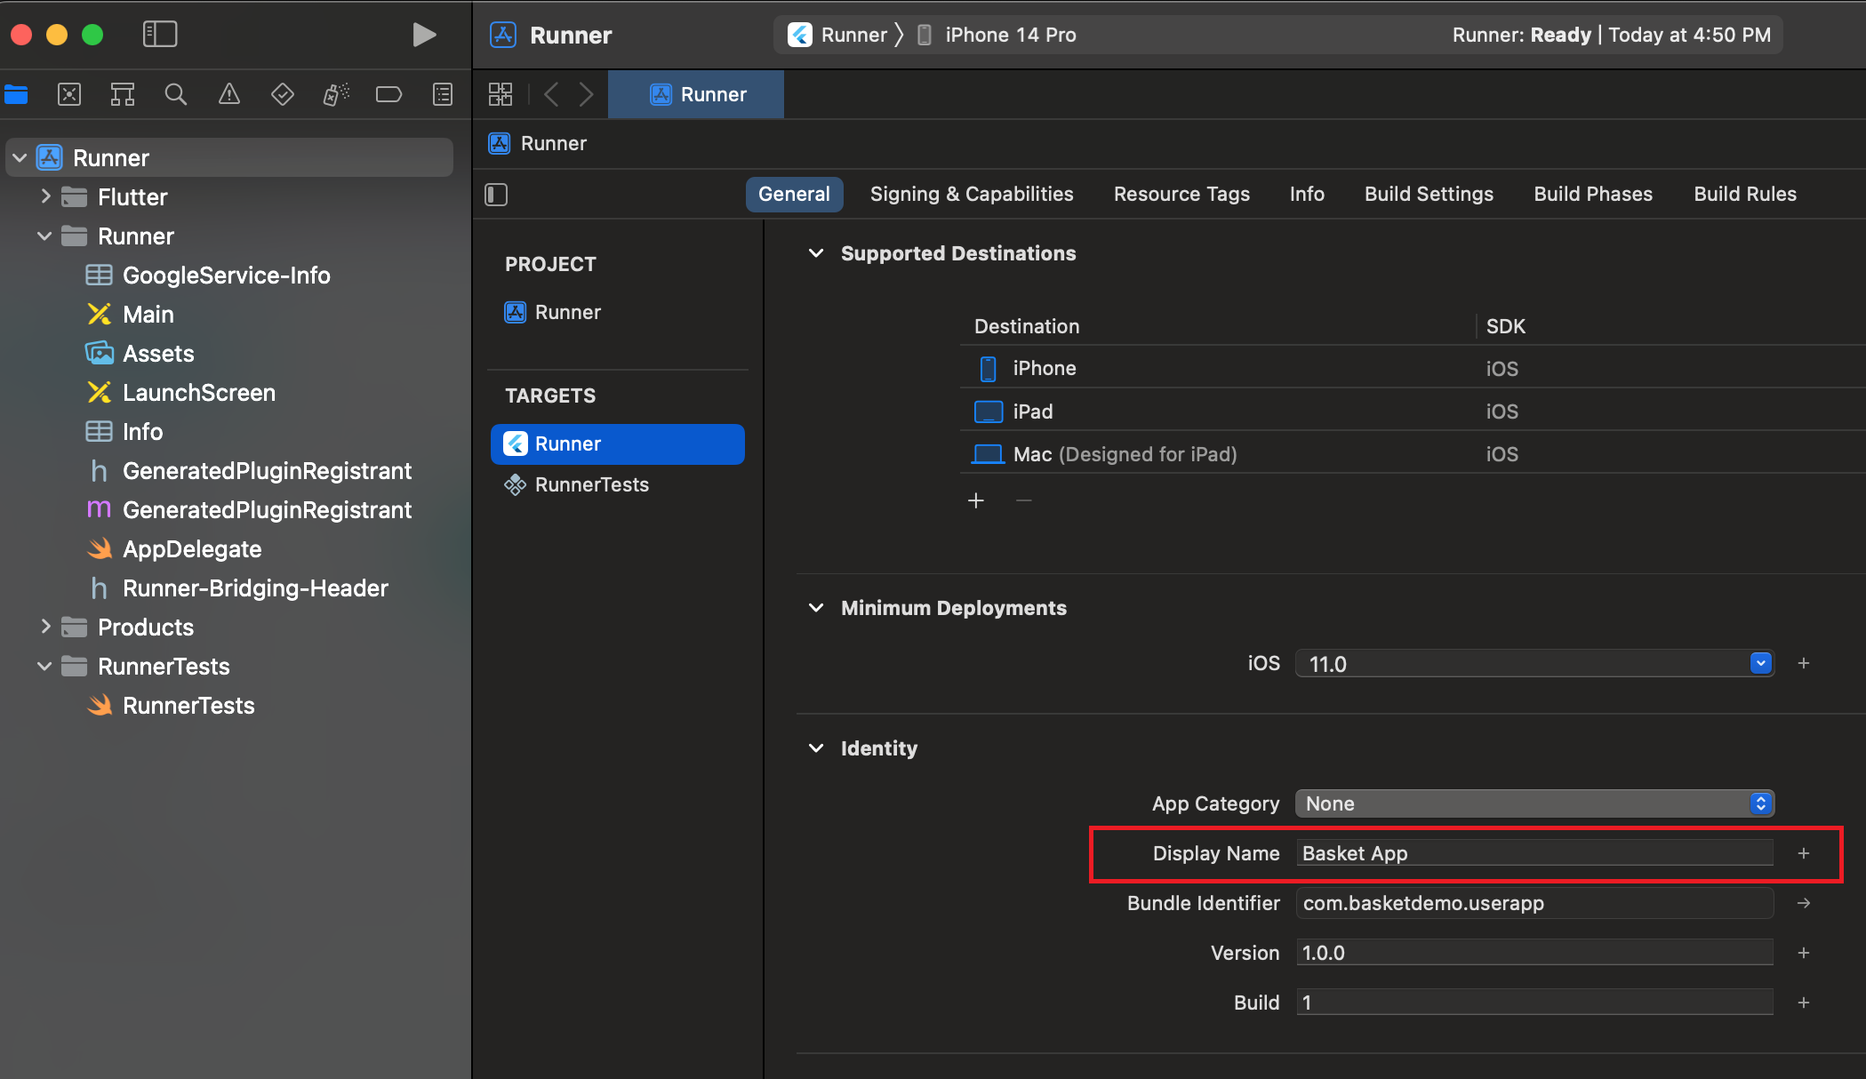Collapse the RunnerTests folder
This screenshot has height=1079, width=1866.
44,667
